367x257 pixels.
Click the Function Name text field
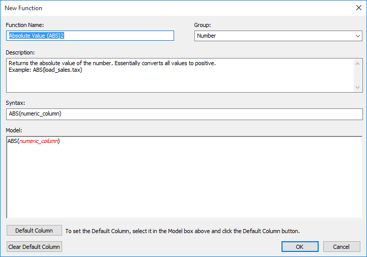pos(91,36)
